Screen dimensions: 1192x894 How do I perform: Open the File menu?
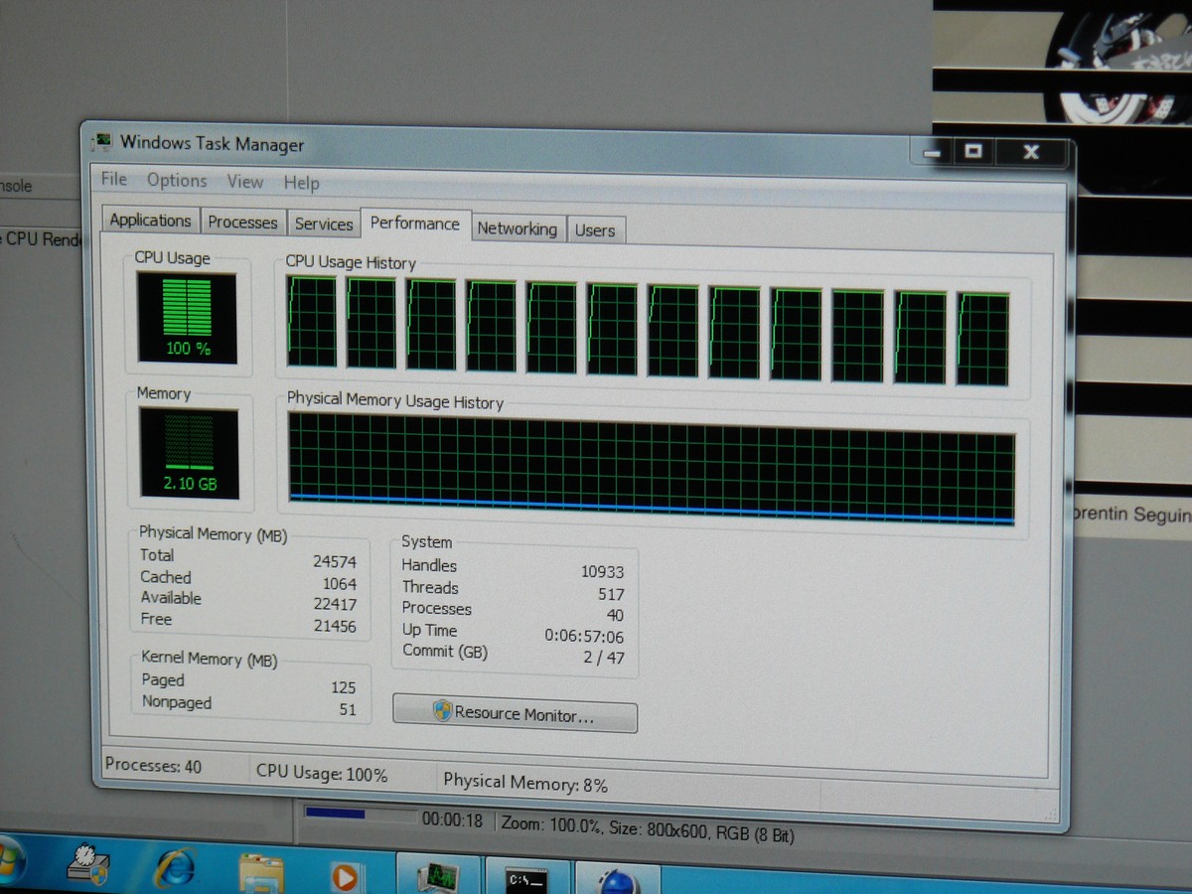coord(114,179)
